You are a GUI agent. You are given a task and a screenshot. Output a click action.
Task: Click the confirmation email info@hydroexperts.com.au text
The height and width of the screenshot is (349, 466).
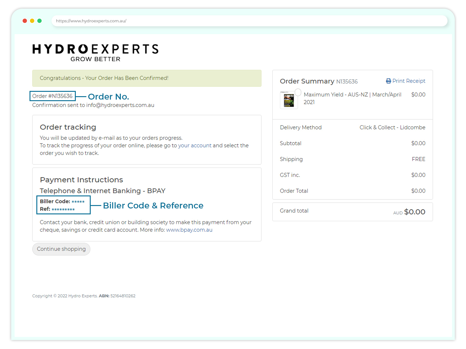pyautogui.click(x=120, y=105)
